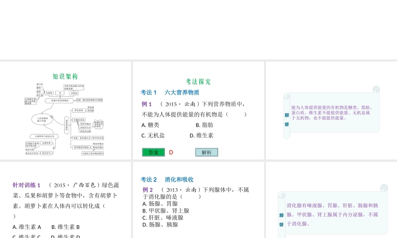Click the heading 考法 2 消化和吸收
Viewport: 397px width, 238px height.
click(167, 180)
